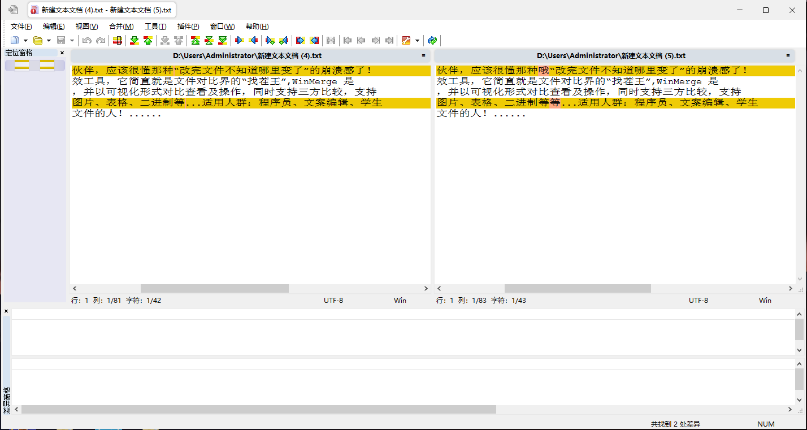
Task: Go to Last Difference icon
Action: [x=223, y=40]
